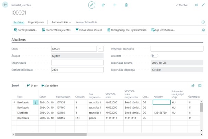Click the Általános section header
208x139 pixels.
tap(19, 40)
